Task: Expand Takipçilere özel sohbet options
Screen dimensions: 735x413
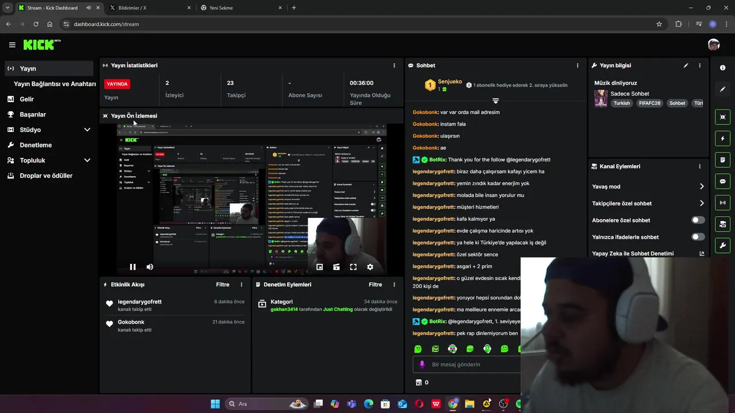Action: pos(702,203)
